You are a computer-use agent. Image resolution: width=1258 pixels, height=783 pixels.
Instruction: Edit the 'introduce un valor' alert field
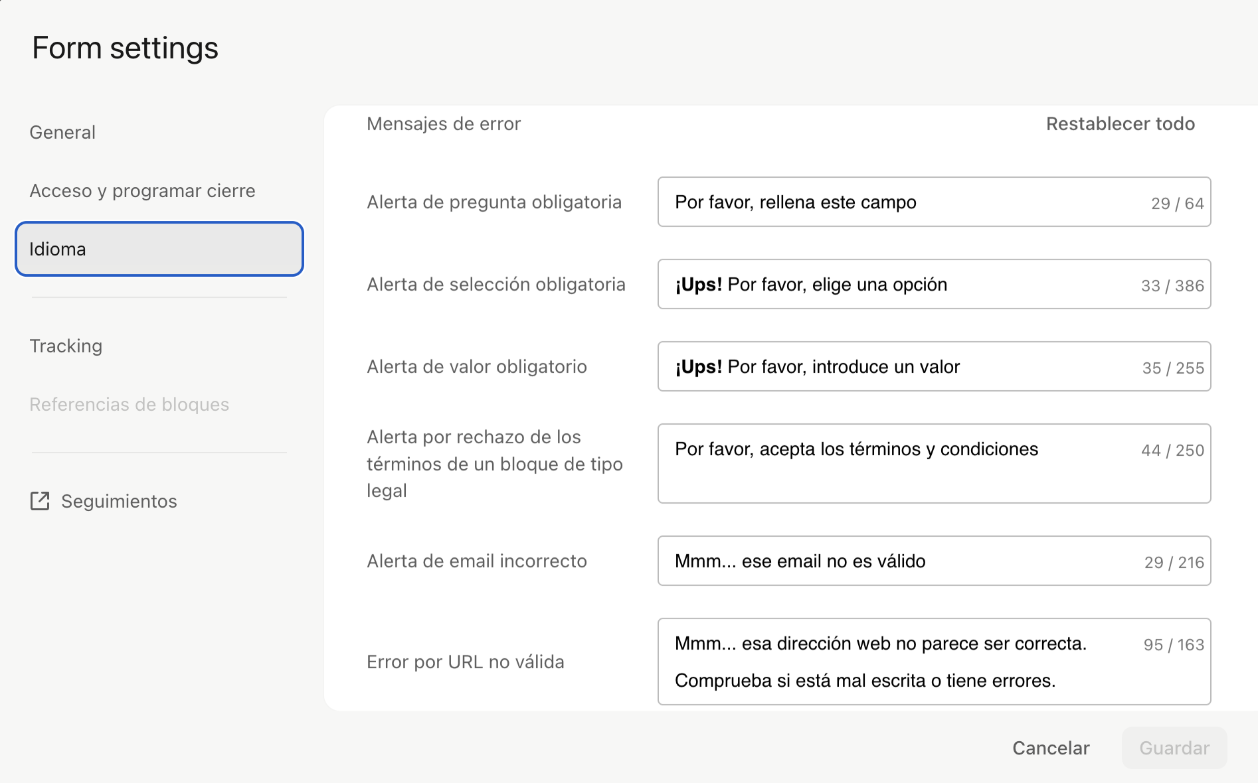point(934,366)
